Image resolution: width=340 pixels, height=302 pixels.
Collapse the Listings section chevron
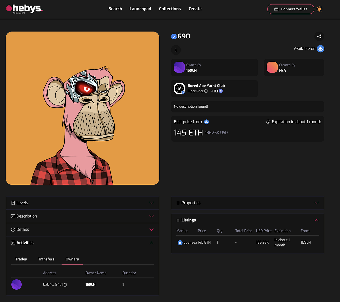coord(316,220)
